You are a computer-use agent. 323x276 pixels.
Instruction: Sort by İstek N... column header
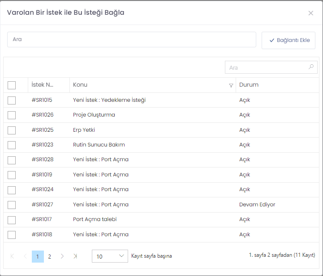tap(43, 84)
